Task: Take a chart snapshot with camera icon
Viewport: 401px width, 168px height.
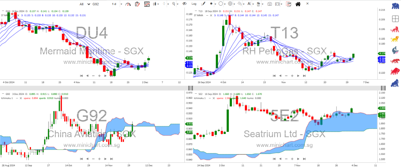Action: (x=269, y=4)
